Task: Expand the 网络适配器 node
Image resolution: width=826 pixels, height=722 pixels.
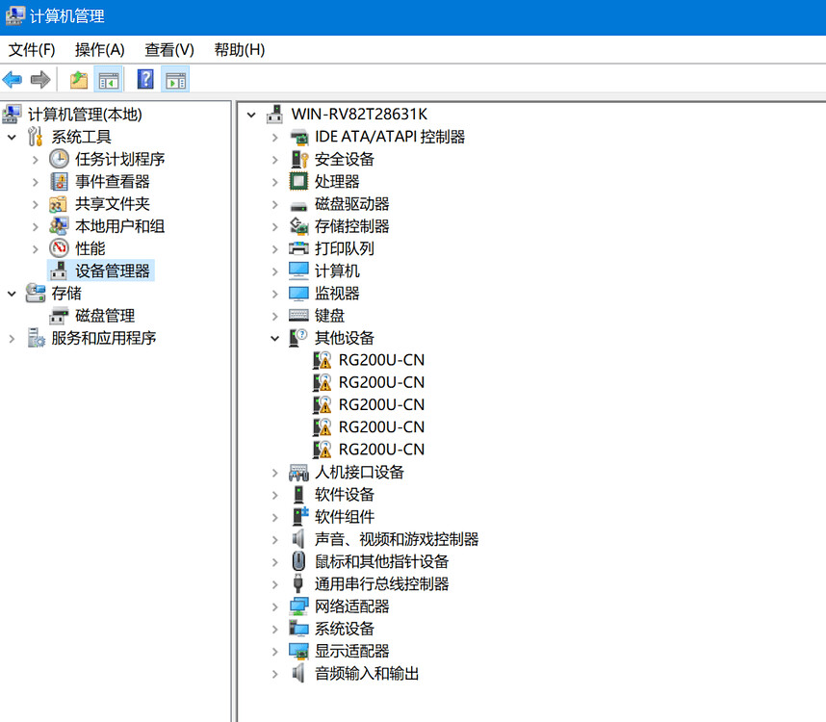Action: click(275, 606)
